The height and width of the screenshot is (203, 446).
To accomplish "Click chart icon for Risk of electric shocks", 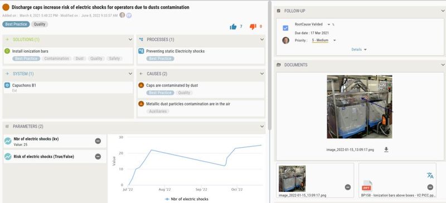I will (8, 156).
